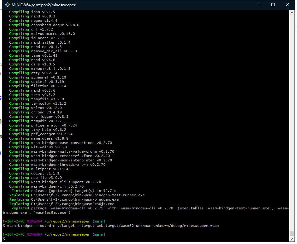Viewport: 297px width, 244px height.
Task: Click the window title text MINGW64:/g/repos2/minesweeper
Action: [x=44, y=5]
